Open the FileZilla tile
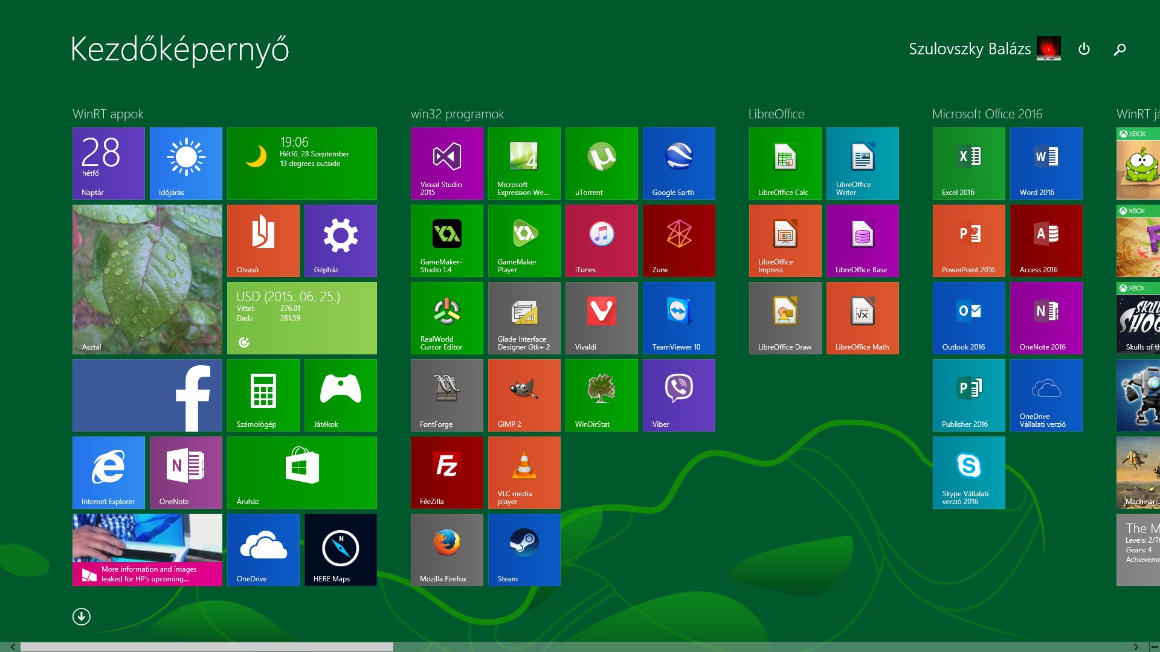 coord(447,473)
